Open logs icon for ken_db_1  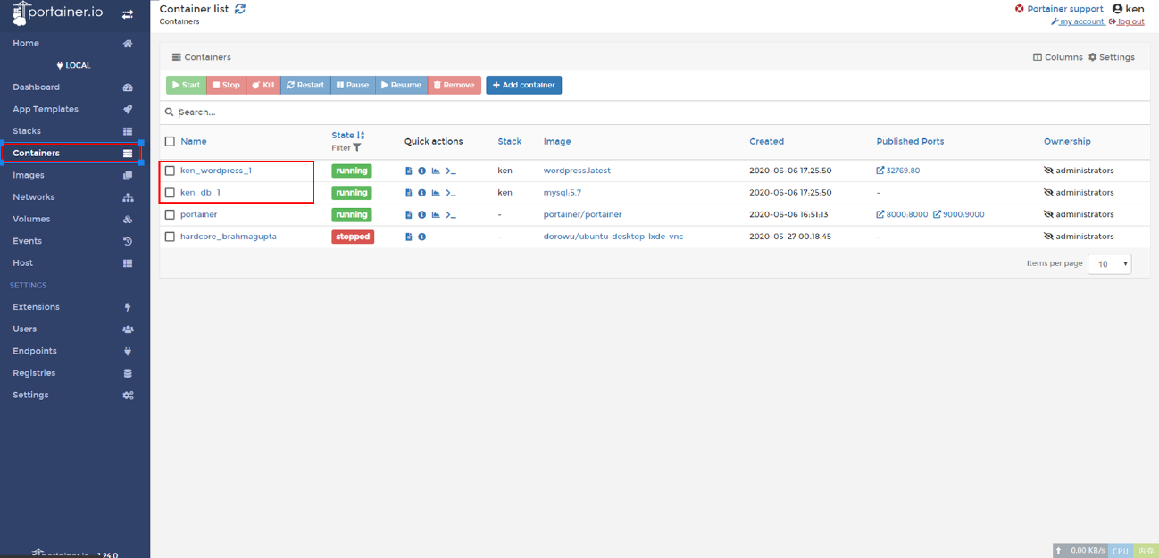[409, 193]
